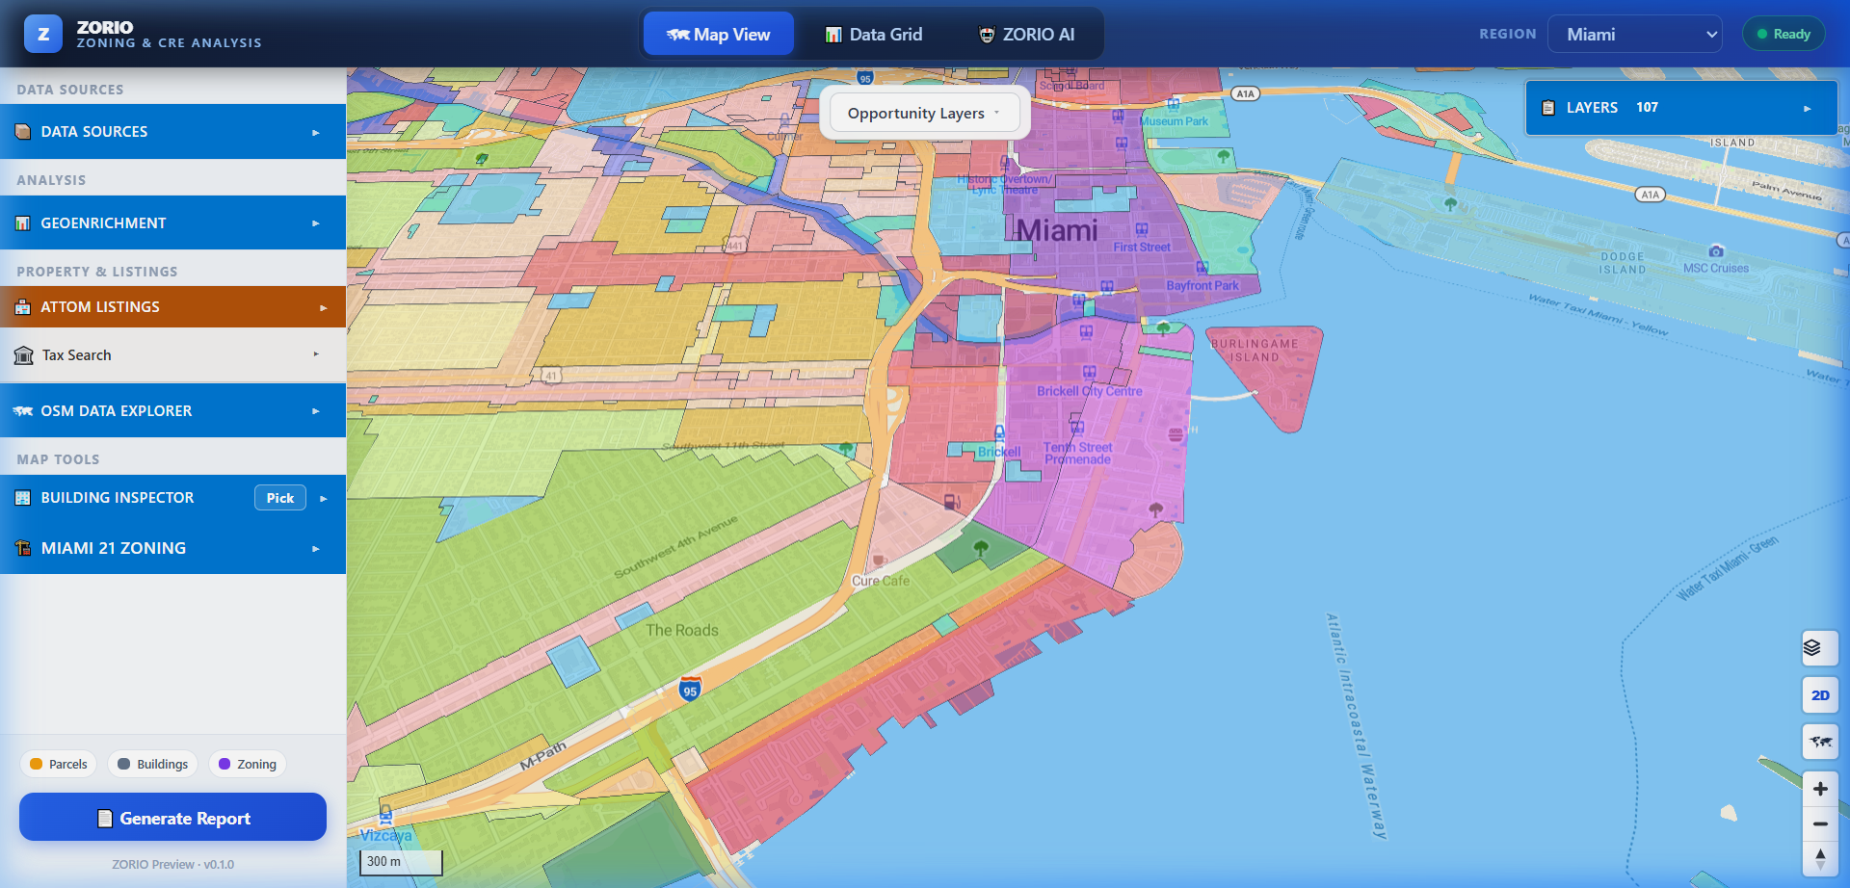
Task: Reset map bearing with compass button
Action: (x=1820, y=858)
